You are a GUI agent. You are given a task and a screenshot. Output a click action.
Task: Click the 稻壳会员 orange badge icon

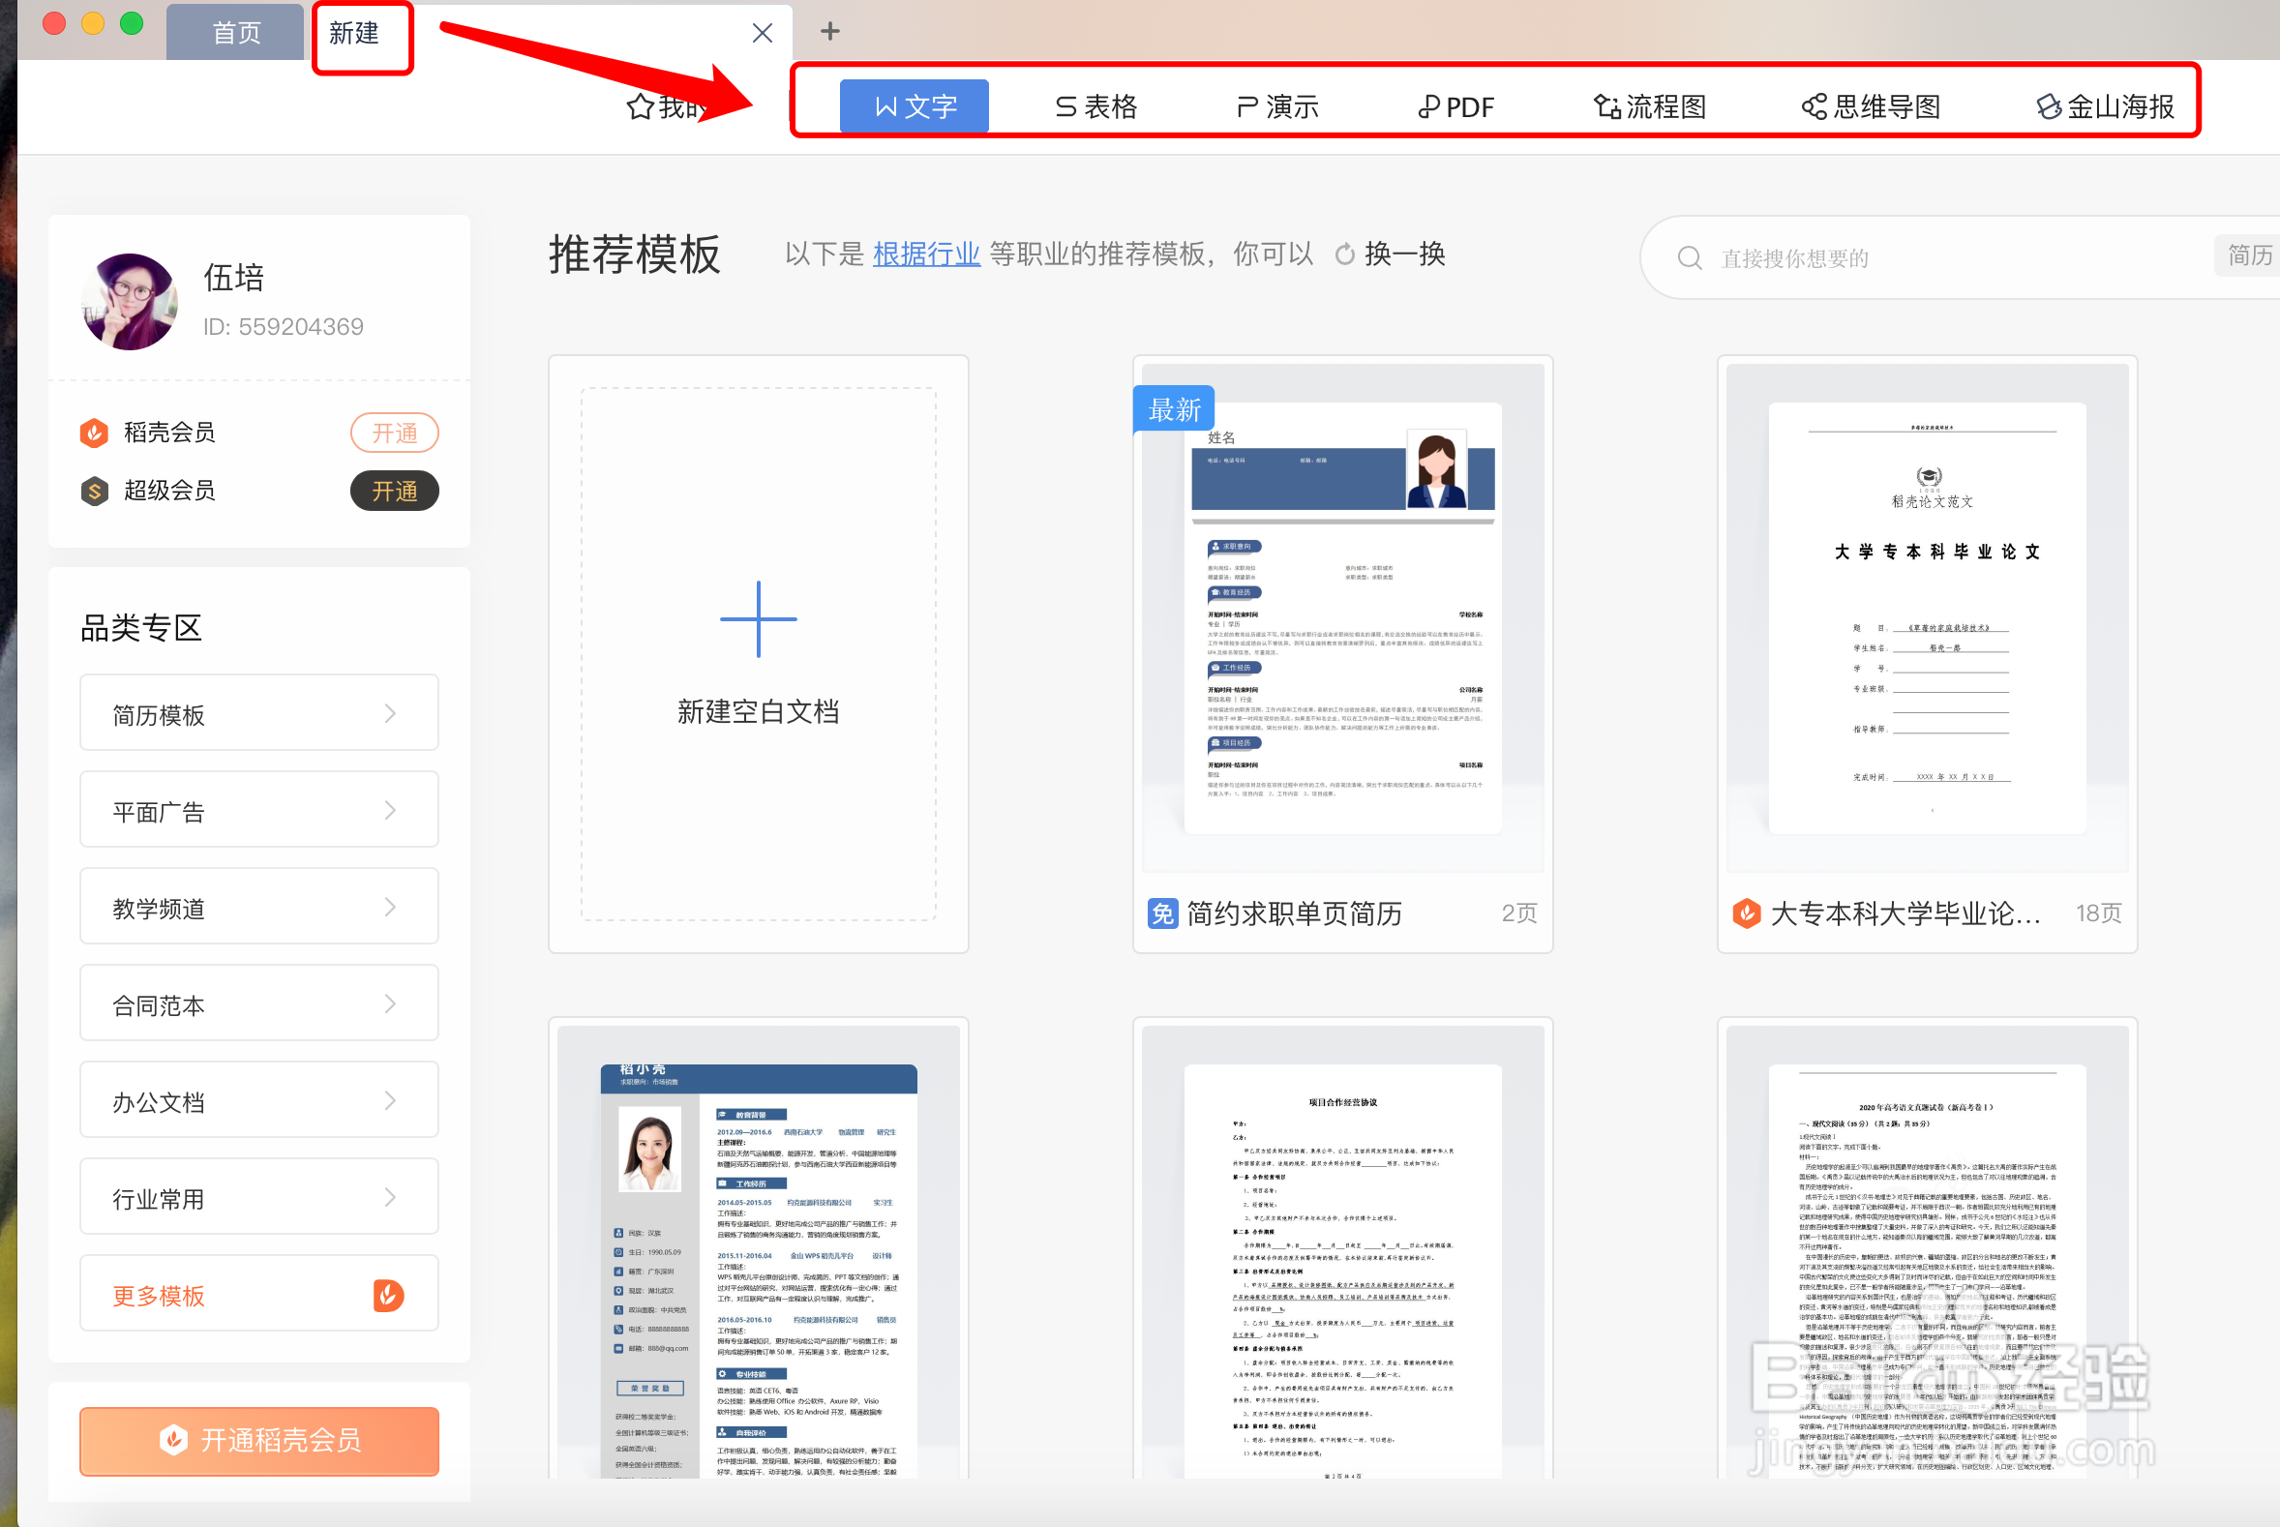click(95, 433)
